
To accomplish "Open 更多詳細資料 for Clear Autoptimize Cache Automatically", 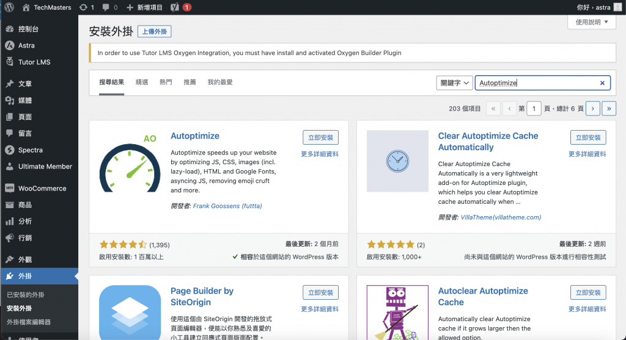I will coord(587,154).
